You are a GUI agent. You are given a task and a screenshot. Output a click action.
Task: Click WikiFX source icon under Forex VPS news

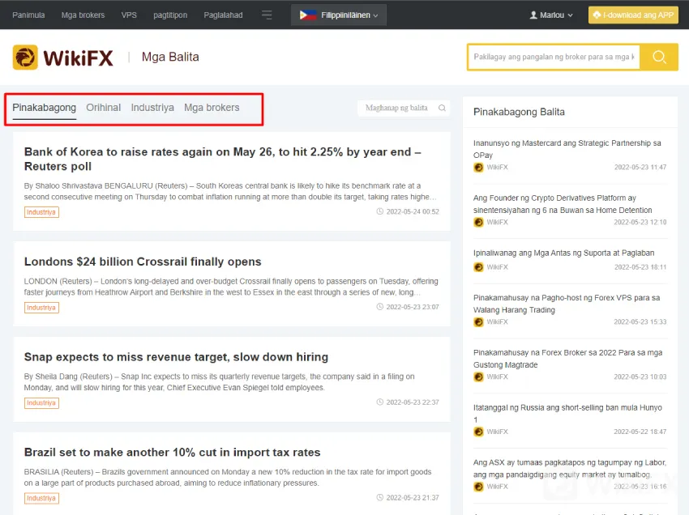[478, 321]
